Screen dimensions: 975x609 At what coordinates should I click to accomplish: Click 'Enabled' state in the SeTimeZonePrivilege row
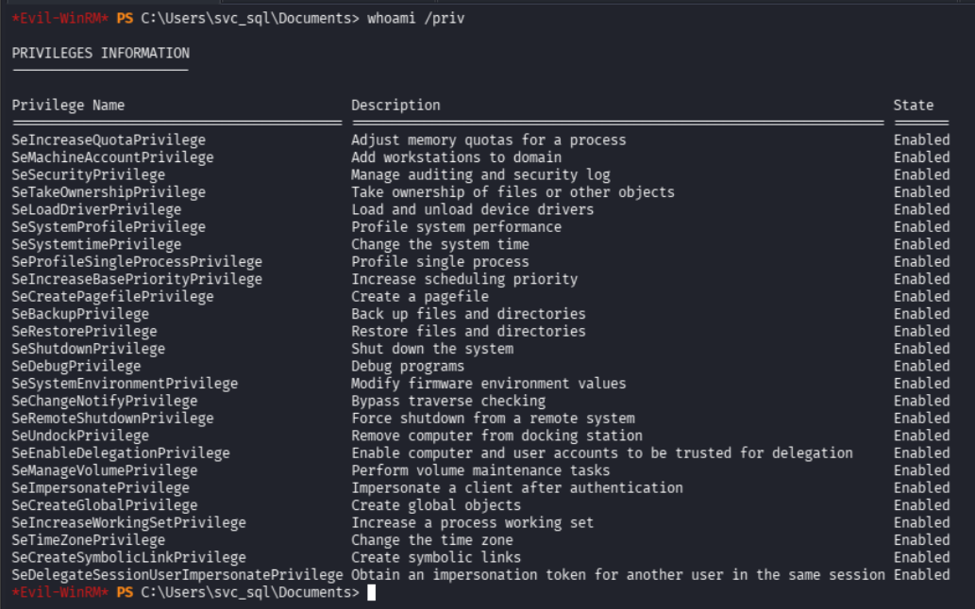[x=921, y=540]
